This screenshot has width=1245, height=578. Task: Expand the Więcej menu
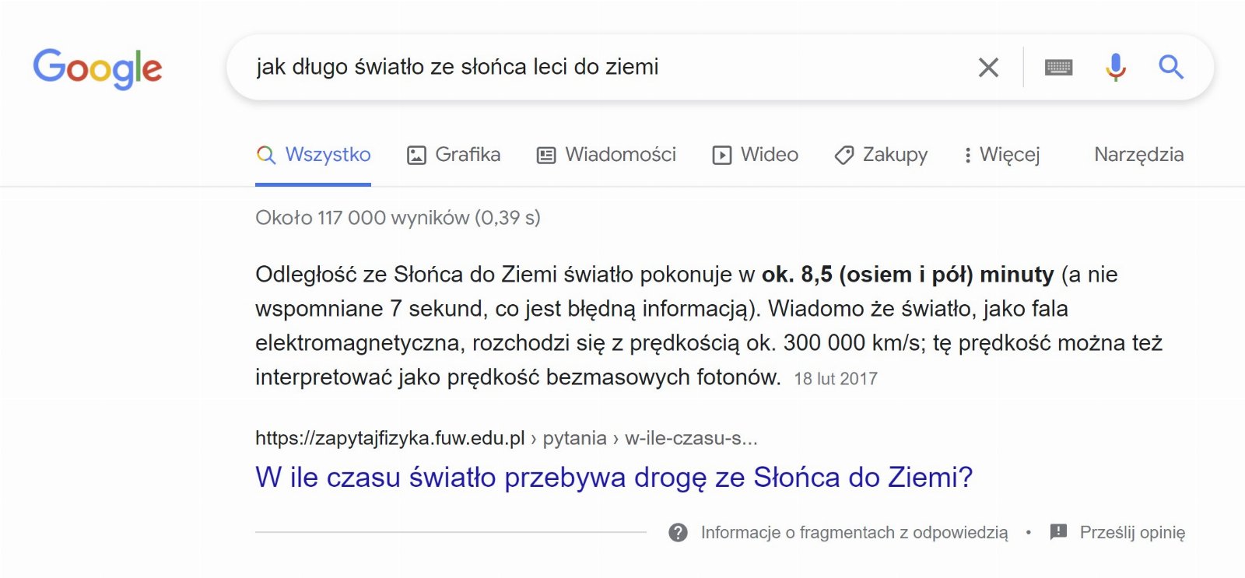coord(1001,155)
